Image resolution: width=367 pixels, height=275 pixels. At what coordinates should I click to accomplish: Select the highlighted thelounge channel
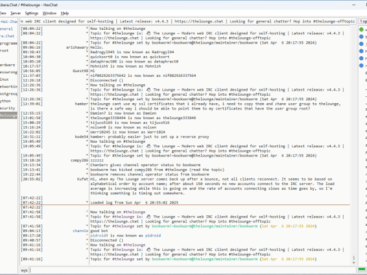coord(8,115)
